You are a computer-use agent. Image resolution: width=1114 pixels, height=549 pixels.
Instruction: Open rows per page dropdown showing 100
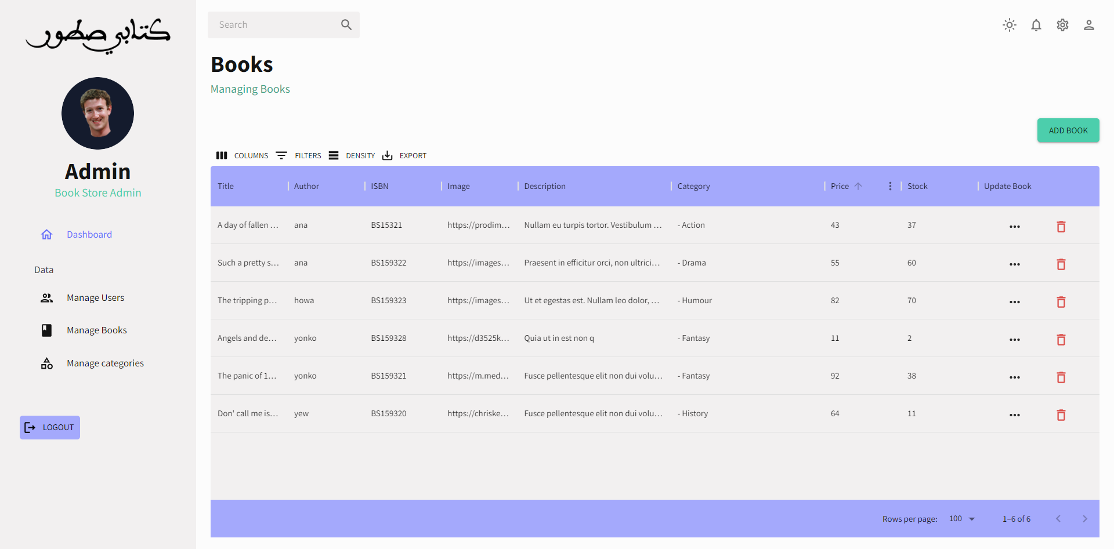click(x=962, y=519)
